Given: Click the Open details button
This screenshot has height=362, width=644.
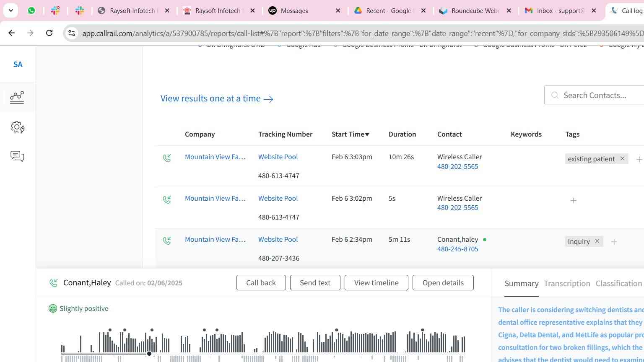Looking at the screenshot, I should point(443,283).
